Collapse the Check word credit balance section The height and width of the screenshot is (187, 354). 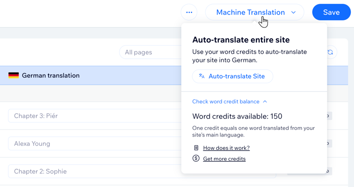click(230, 101)
